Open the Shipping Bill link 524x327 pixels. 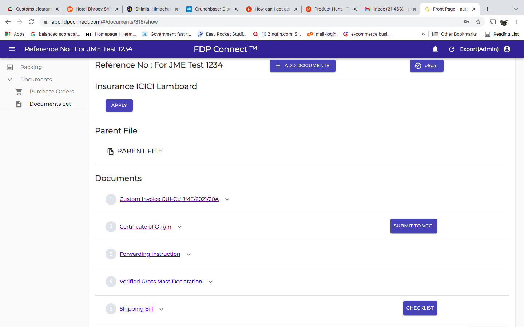coord(136,309)
